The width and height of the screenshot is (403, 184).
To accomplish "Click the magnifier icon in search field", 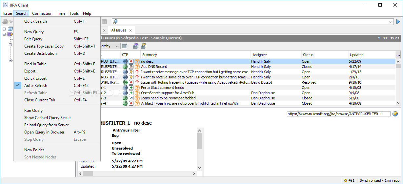I will pyautogui.click(x=115, y=22).
